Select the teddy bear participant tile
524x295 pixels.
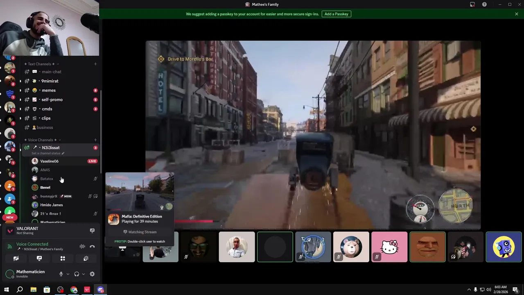tap(351, 247)
